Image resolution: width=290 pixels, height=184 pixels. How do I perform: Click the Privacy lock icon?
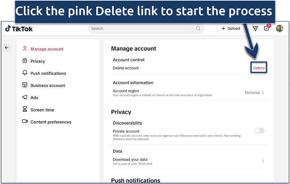coord(25,61)
